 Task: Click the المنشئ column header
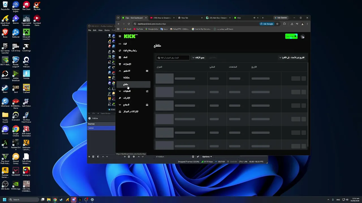pos(212,67)
